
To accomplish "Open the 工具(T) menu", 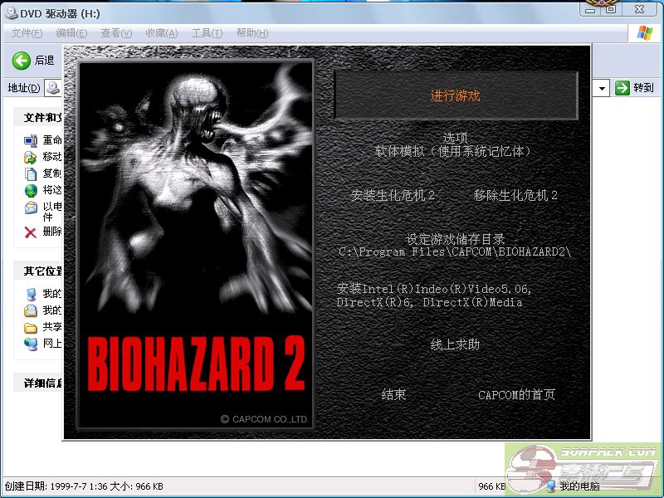I will tap(207, 33).
